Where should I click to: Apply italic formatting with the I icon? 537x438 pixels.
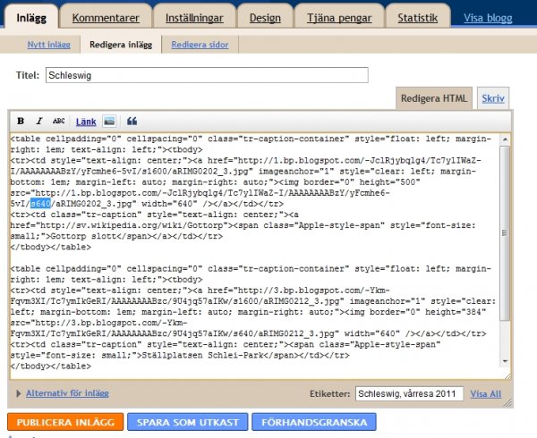coord(39,121)
